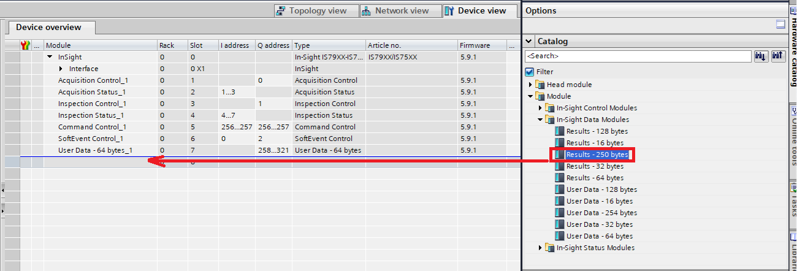
Task: Click the module icon of User Data - 128 bytes
Action: point(559,189)
